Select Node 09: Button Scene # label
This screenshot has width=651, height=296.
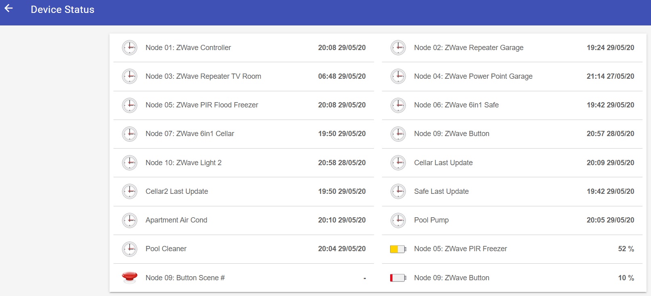185,278
